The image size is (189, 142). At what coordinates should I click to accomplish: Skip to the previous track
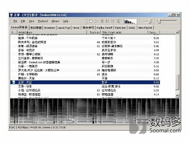point(107,21)
